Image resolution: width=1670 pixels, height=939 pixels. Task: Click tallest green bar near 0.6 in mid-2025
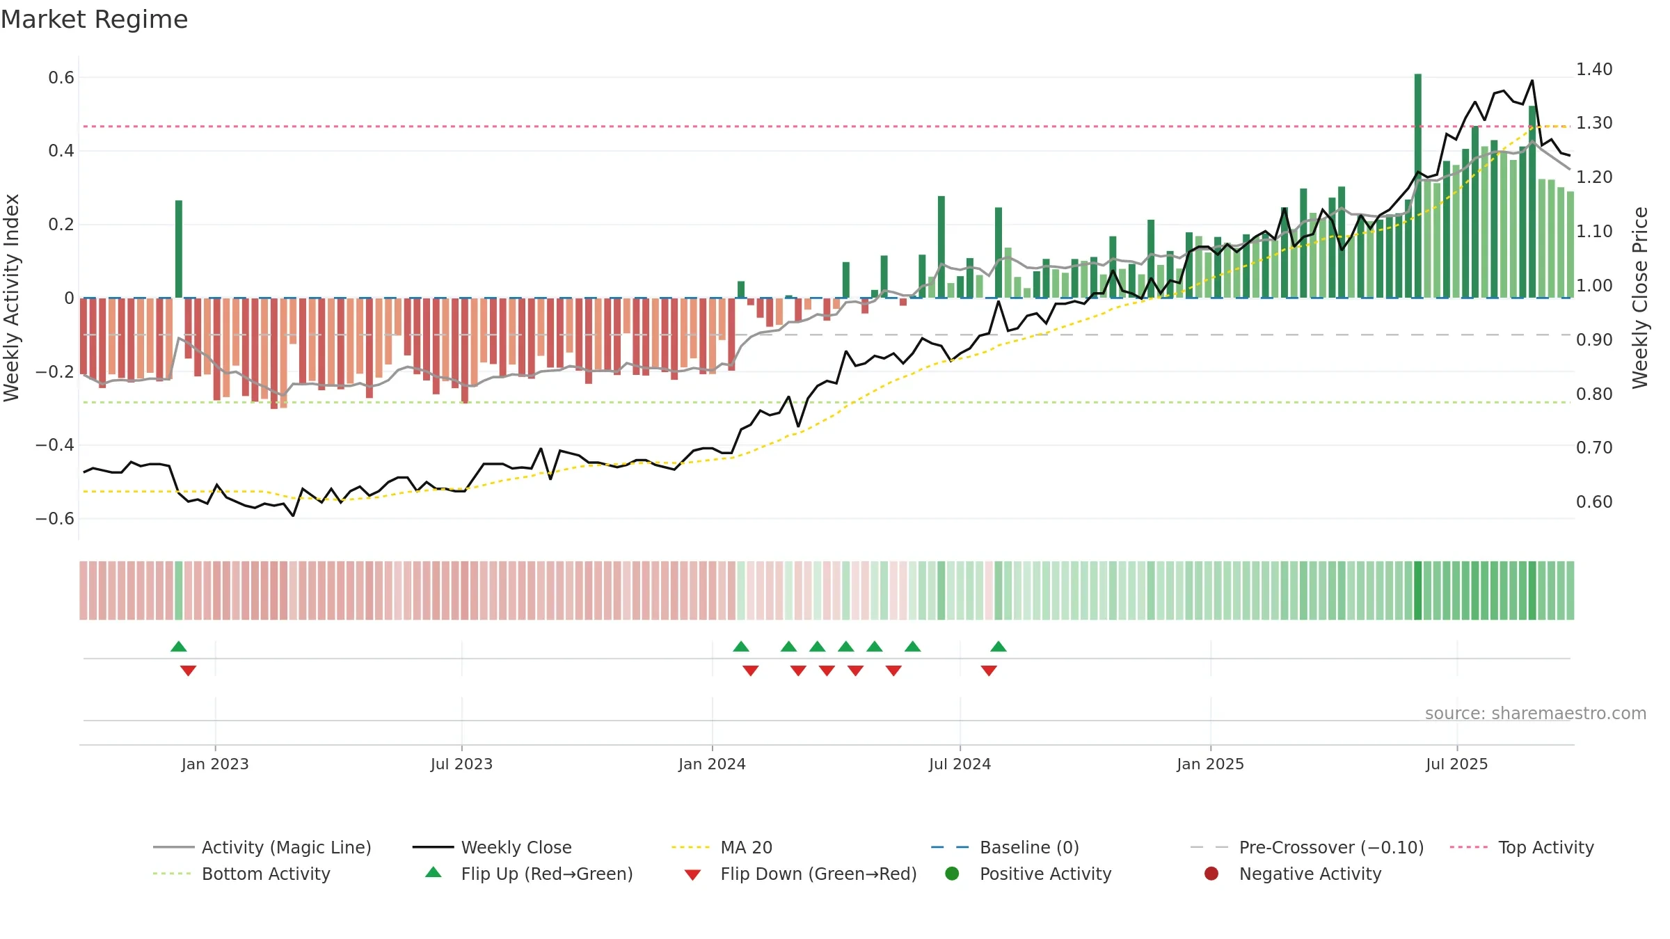pyautogui.click(x=1418, y=186)
